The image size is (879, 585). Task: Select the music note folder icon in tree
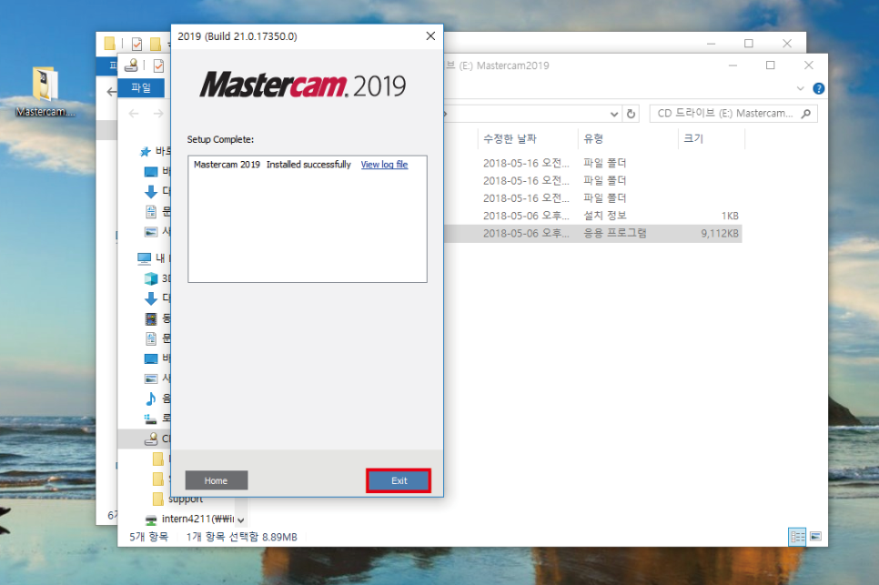pos(151,398)
